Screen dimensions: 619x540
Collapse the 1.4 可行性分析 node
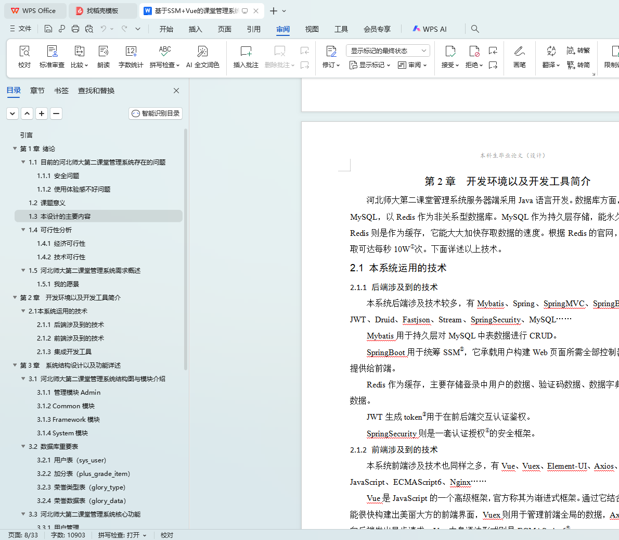point(23,230)
